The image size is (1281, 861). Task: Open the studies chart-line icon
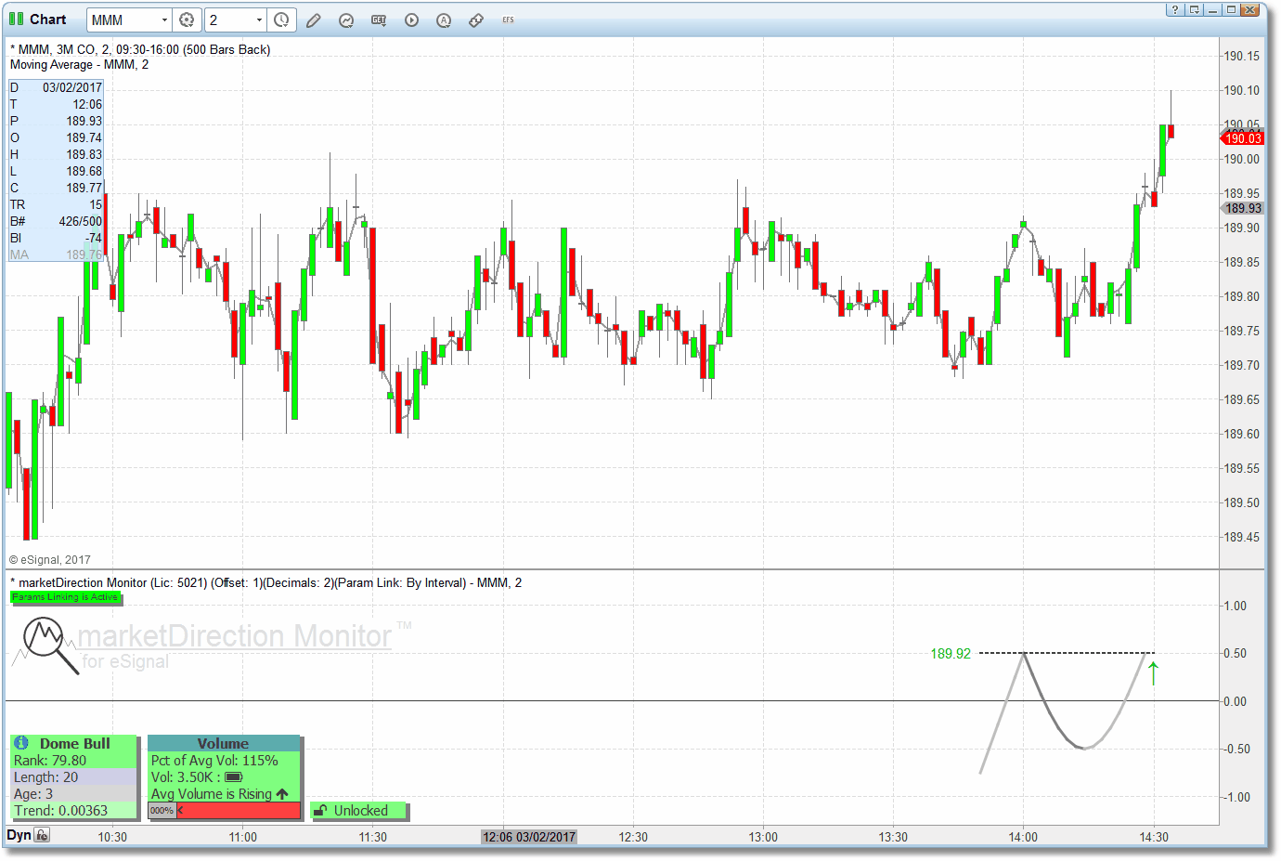[346, 20]
